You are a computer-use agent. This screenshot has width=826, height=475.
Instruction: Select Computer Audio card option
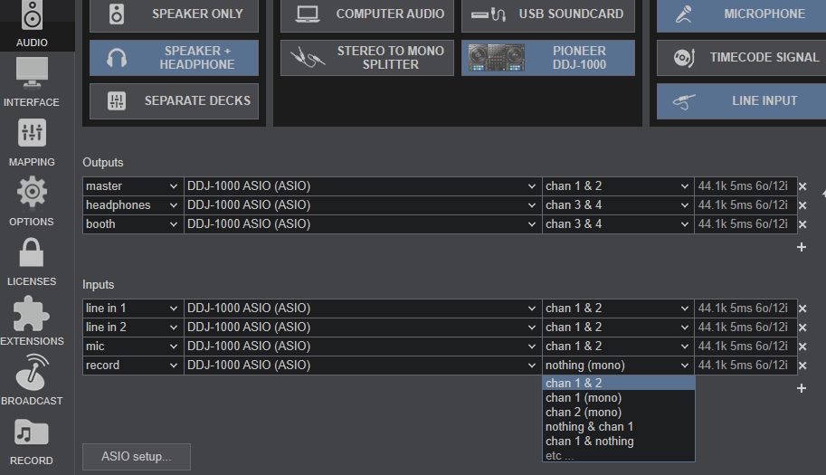[366, 14]
